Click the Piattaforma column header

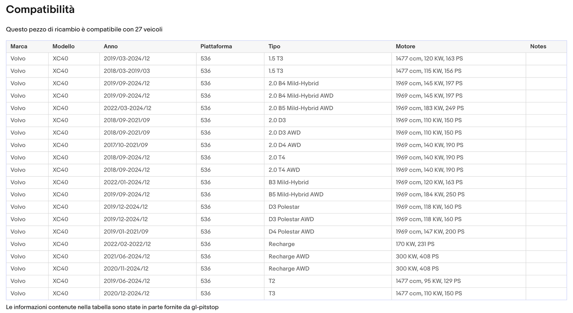pos(216,47)
